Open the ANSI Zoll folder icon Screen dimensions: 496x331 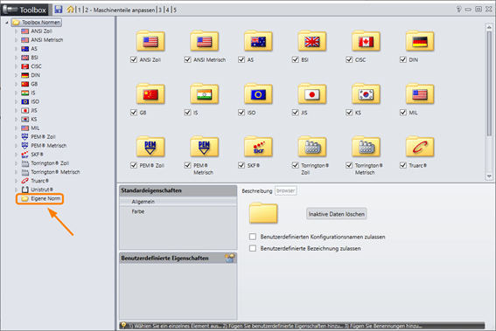[x=150, y=41]
